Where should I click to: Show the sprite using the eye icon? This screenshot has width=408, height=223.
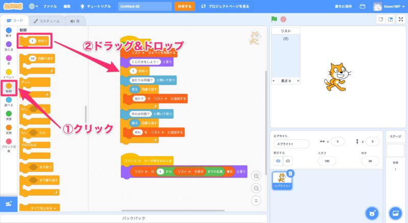tap(278, 160)
